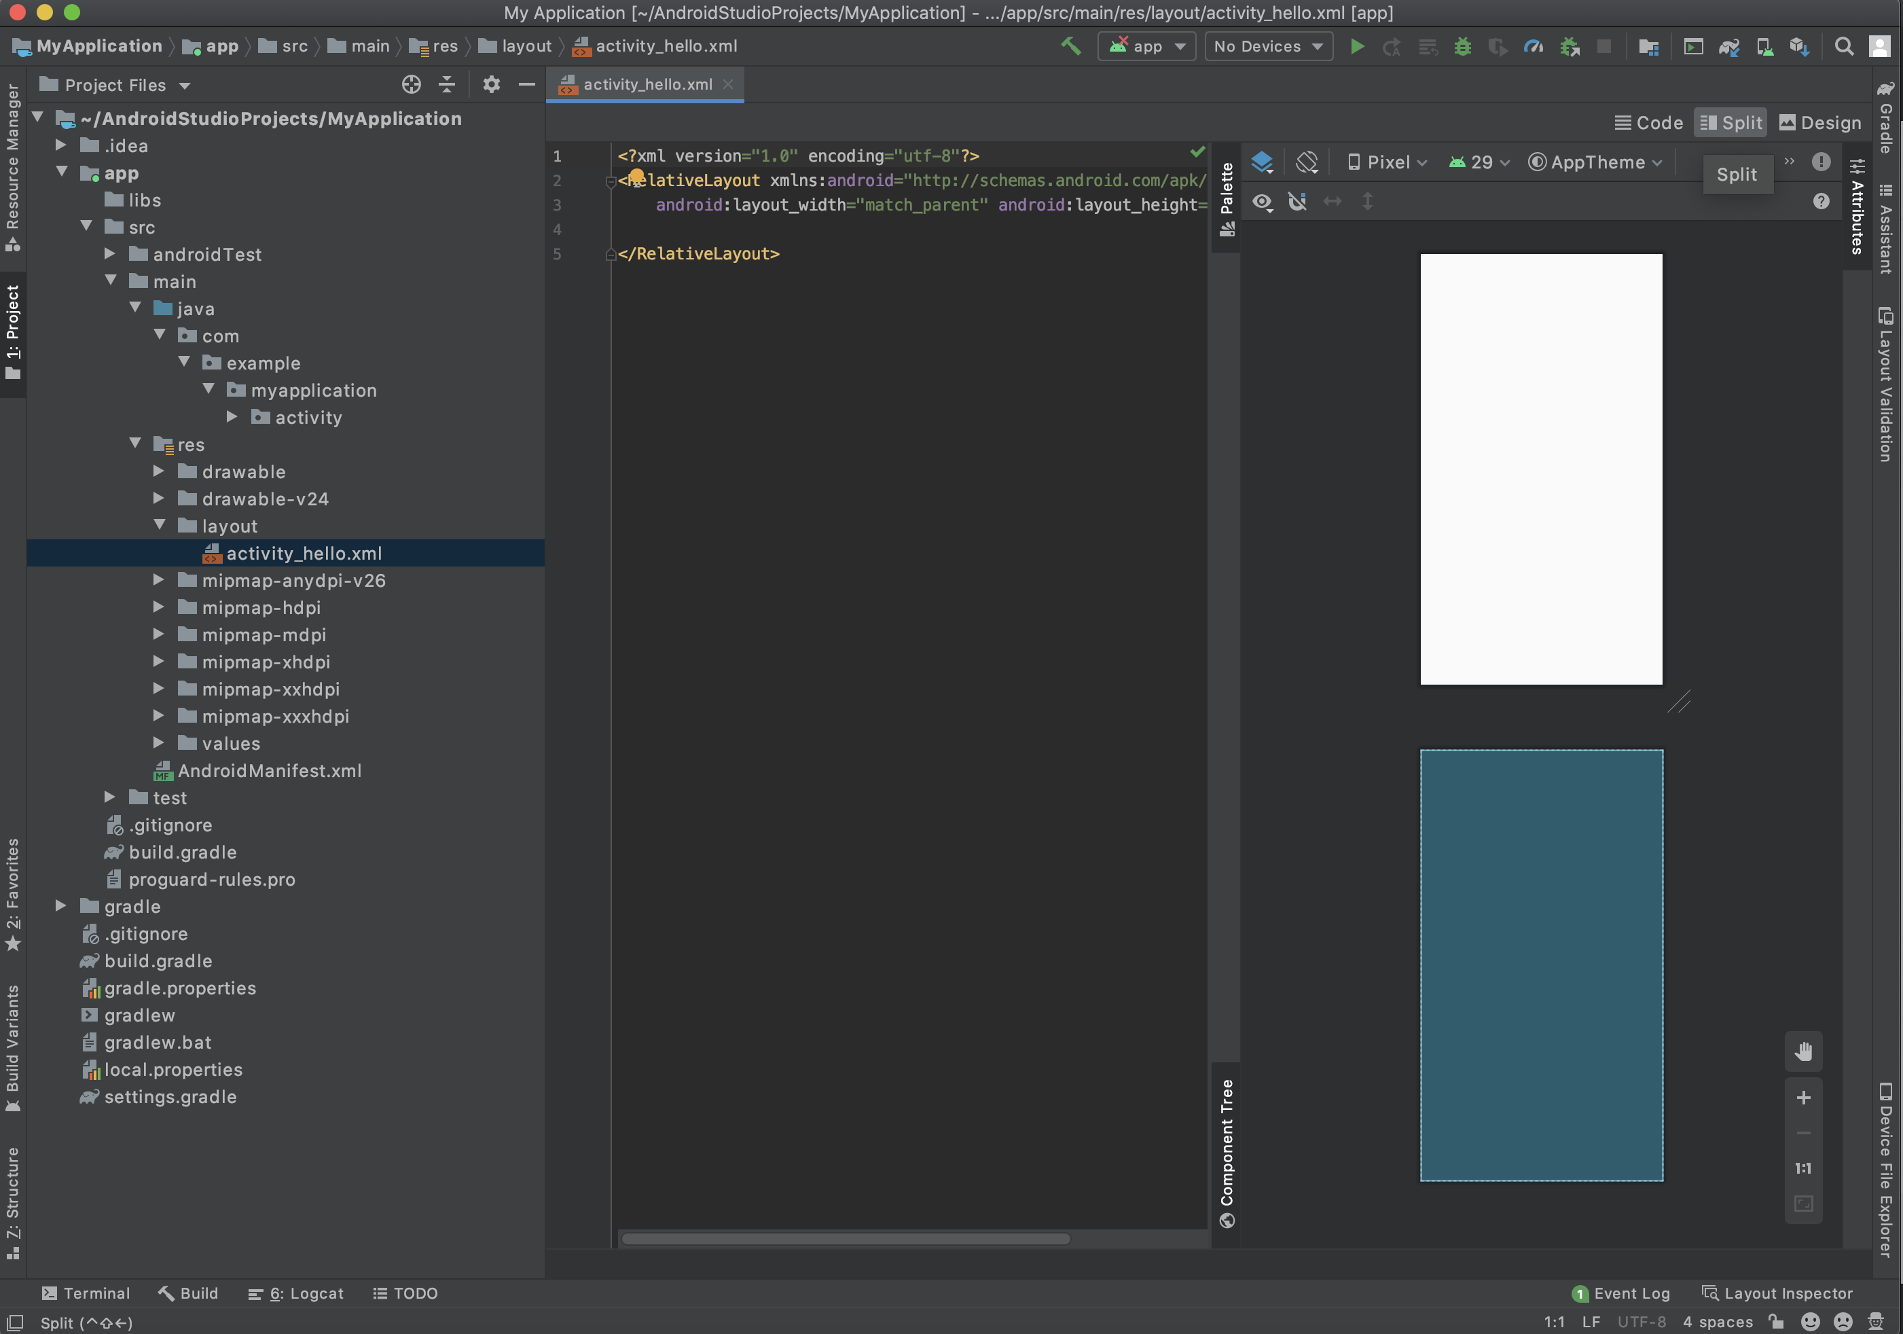Open the Logcat tool window tab
Screen dimensions: 1903x1334
point(296,1293)
